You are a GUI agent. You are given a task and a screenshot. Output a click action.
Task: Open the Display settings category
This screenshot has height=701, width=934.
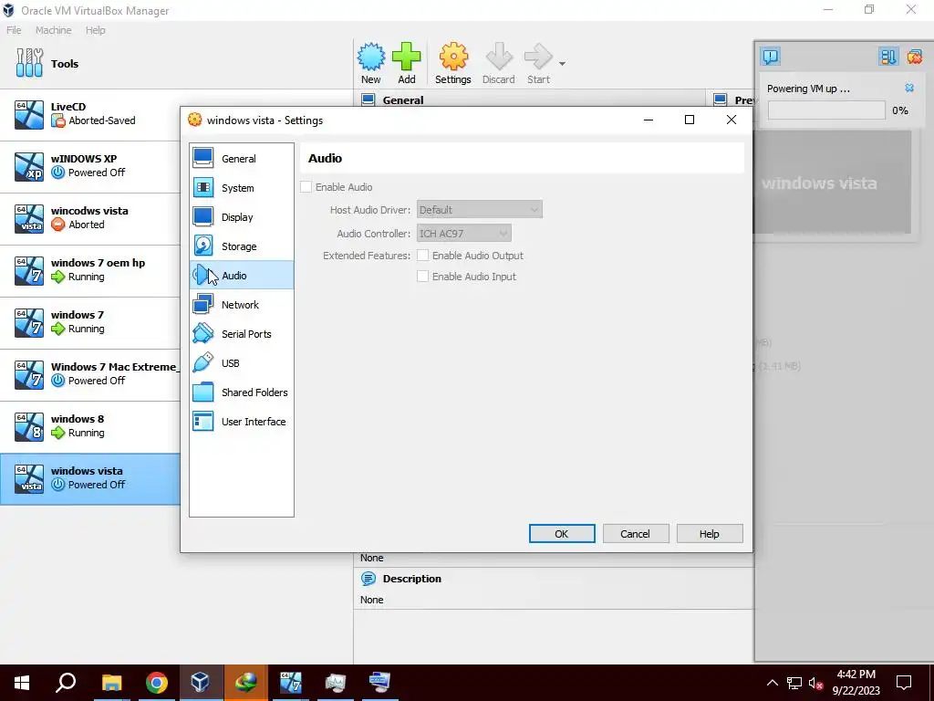pos(241,217)
